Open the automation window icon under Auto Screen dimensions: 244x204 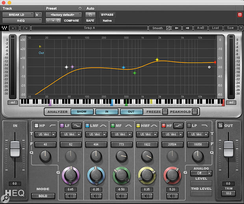tap(90, 15)
